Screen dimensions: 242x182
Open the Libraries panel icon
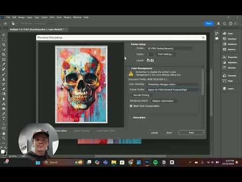(x=224, y=68)
